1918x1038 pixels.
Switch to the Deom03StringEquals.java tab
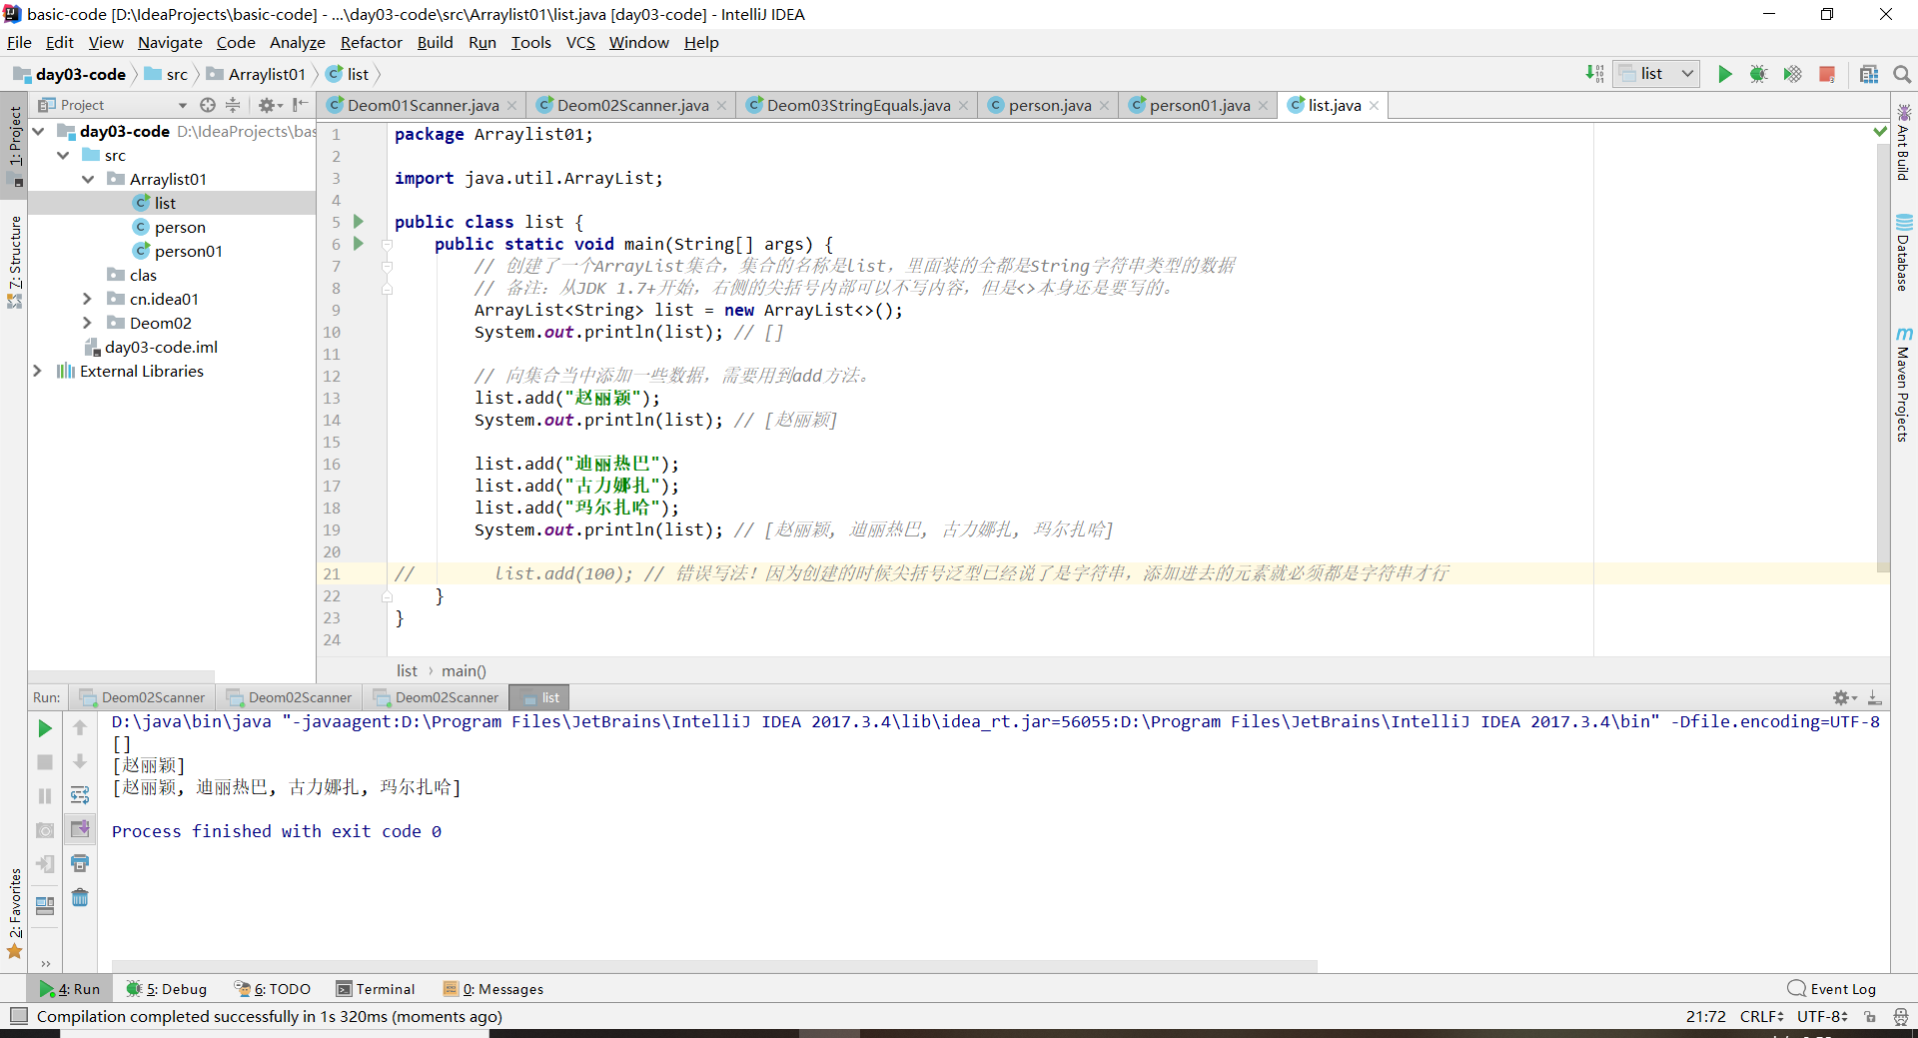point(858,105)
